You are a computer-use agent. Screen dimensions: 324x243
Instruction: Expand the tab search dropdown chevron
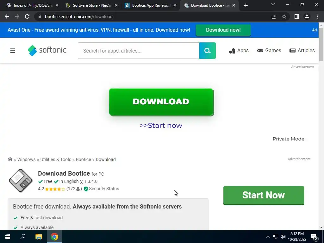pos(273,4)
